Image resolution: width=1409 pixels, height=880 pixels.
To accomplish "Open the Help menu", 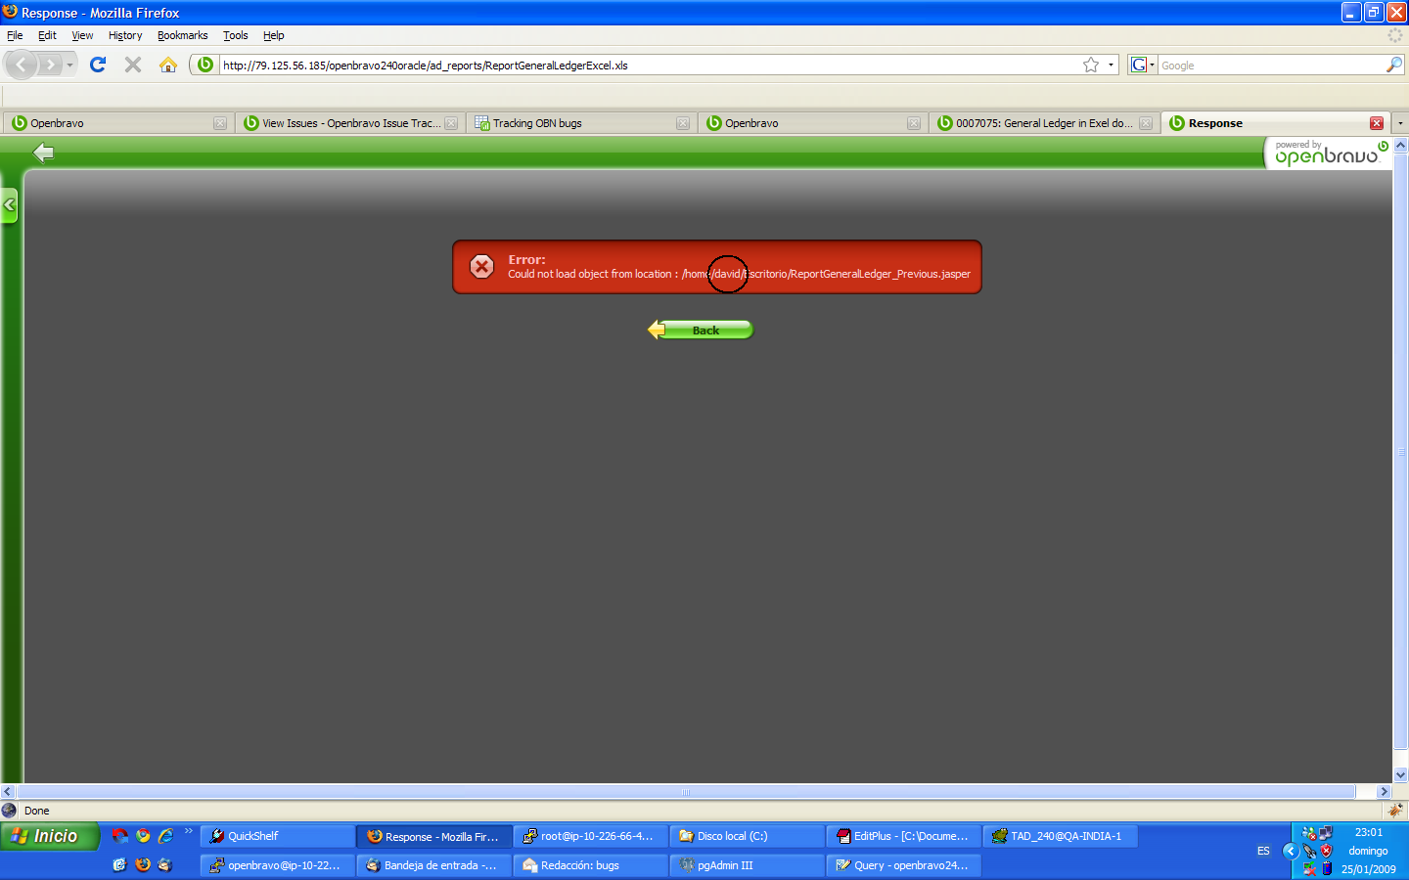I will pos(274,35).
